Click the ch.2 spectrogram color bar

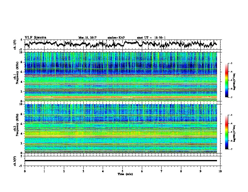tap(226, 132)
